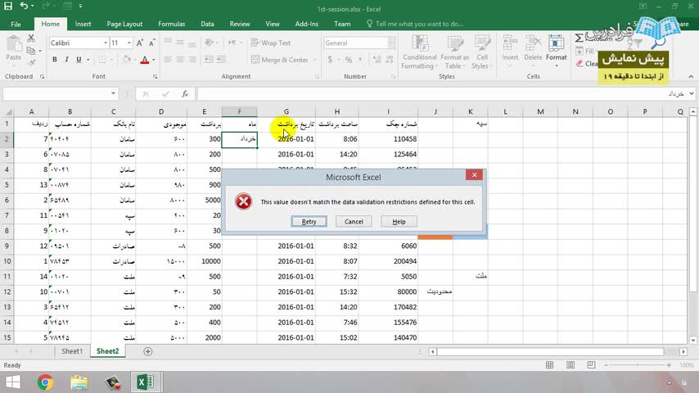Image resolution: width=699 pixels, height=393 pixels.
Task: Open the General number format dropdown
Action: pyautogui.click(x=391, y=43)
